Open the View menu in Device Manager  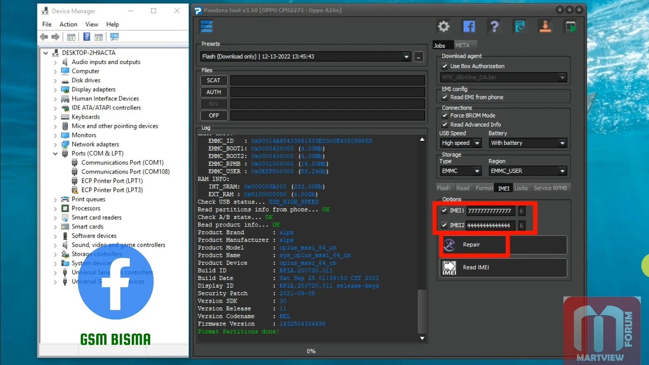92,24
